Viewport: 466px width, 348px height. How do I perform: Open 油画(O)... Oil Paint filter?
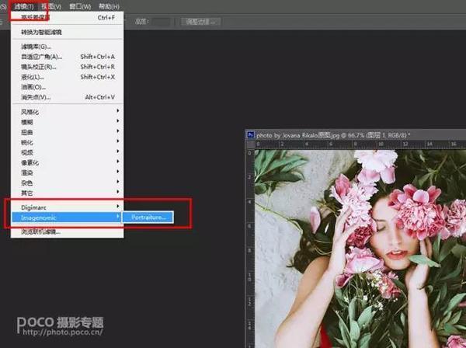pos(67,87)
